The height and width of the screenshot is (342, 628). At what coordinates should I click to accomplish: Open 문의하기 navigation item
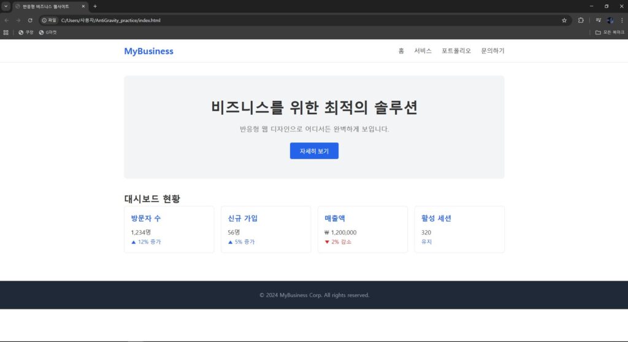click(x=492, y=51)
